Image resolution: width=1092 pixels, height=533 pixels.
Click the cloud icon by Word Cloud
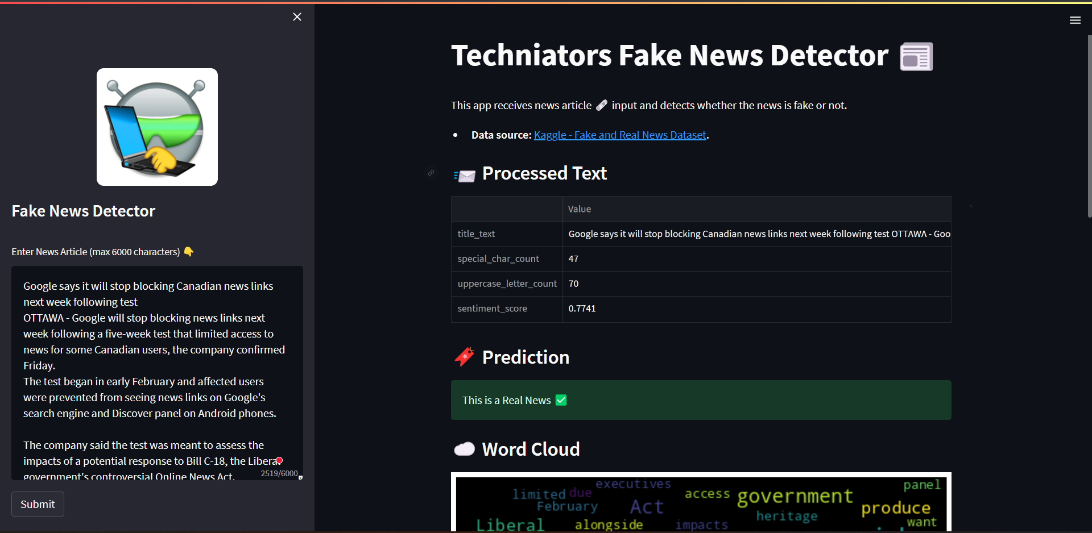(x=465, y=449)
